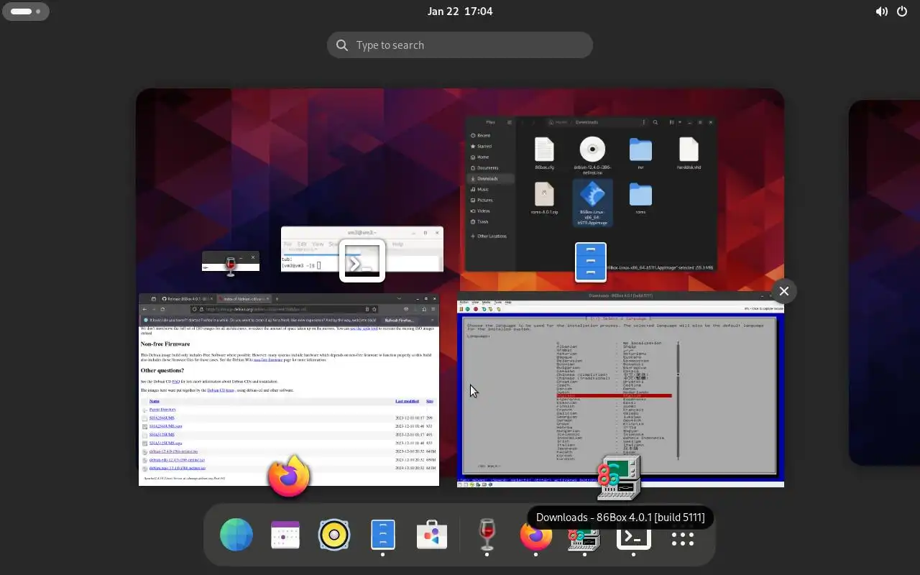Open the 86Box icon in the dock
The image size is (920, 575).
point(584,538)
